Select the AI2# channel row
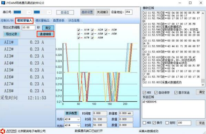The image size is (206, 134). pos(28,49)
